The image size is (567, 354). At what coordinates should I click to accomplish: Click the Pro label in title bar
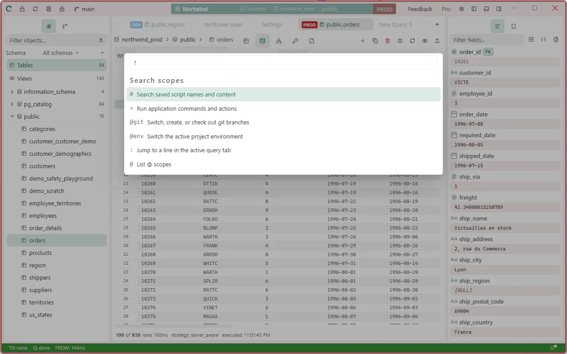point(446,9)
